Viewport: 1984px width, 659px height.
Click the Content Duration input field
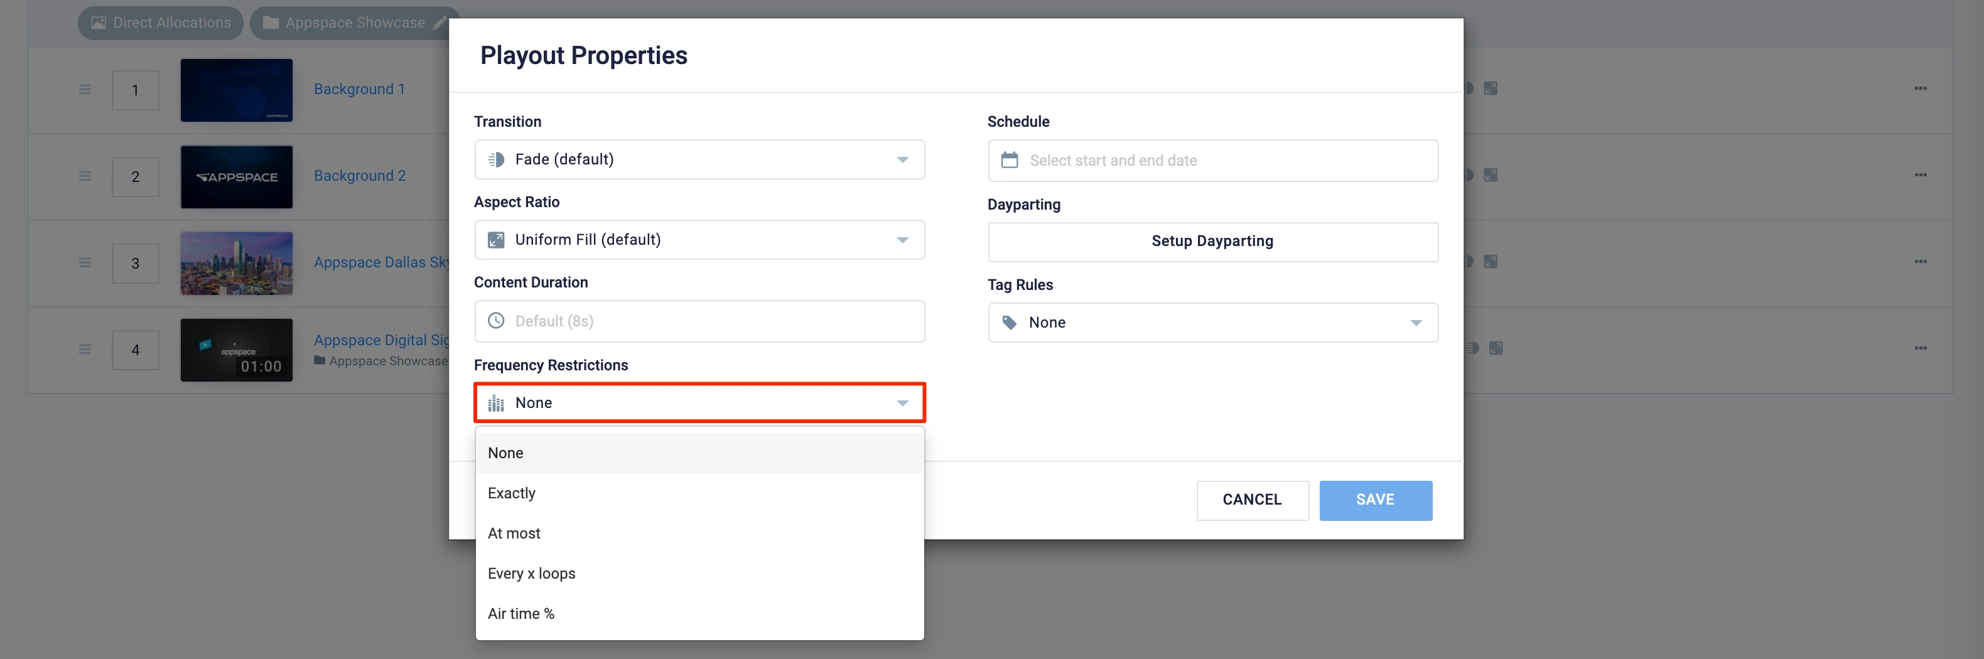pos(699,321)
